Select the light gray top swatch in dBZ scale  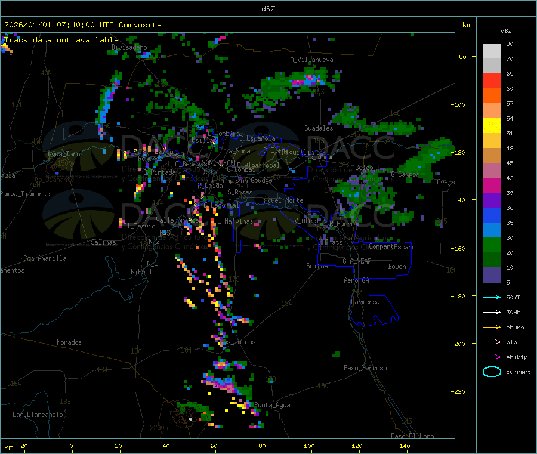pos(492,51)
